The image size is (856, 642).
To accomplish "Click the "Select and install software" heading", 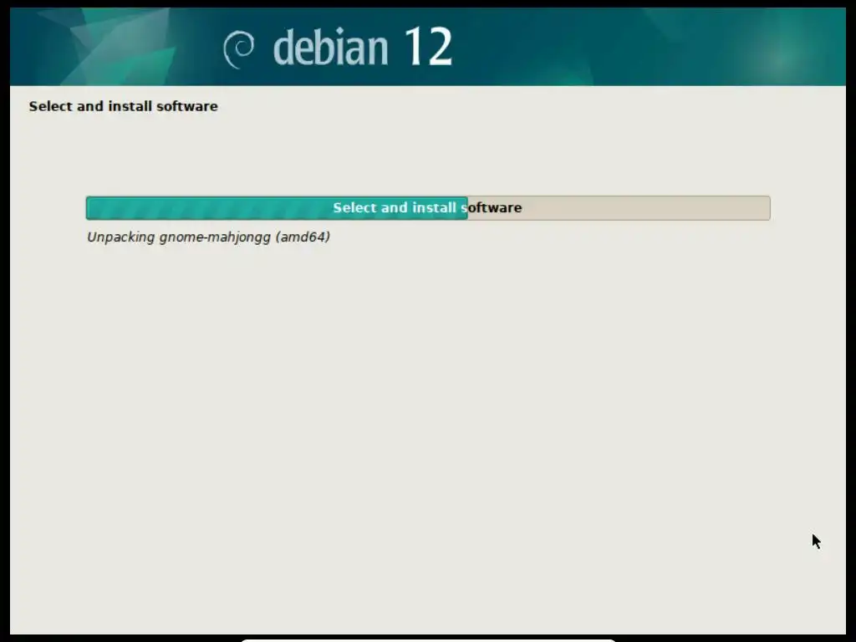I will click(x=124, y=106).
